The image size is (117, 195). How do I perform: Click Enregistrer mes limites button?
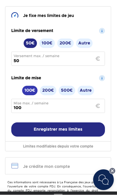pyautogui.click(x=58, y=129)
